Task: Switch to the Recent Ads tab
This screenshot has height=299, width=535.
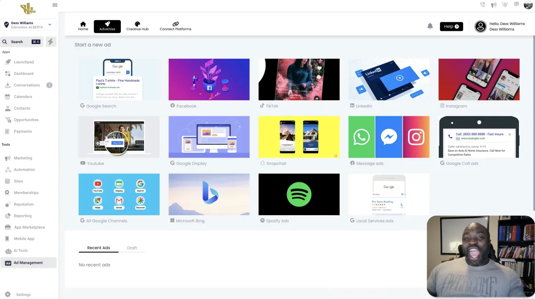Action: tap(99, 248)
